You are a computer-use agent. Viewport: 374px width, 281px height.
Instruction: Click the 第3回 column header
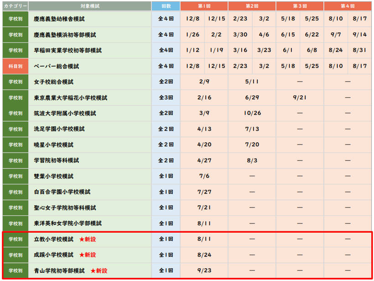[300, 6]
